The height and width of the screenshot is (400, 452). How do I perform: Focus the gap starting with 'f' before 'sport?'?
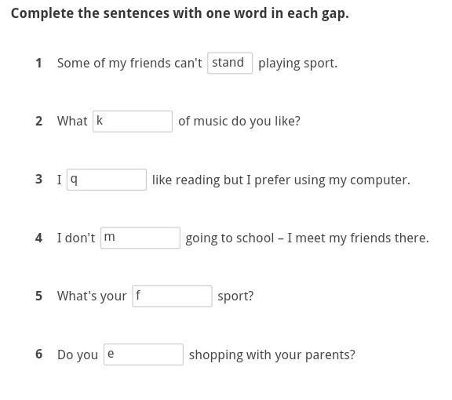coord(172,296)
